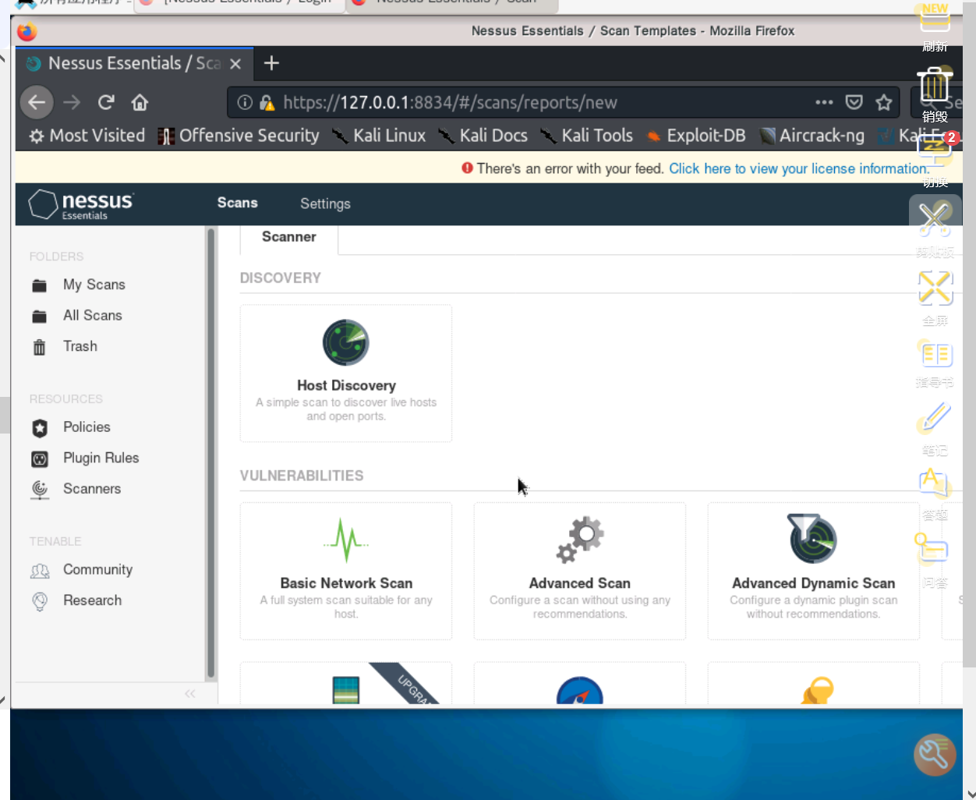Open the Kali Docs bookmark
This screenshot has width=976, height=800.
pyautogui.click(x=483, y=136)
